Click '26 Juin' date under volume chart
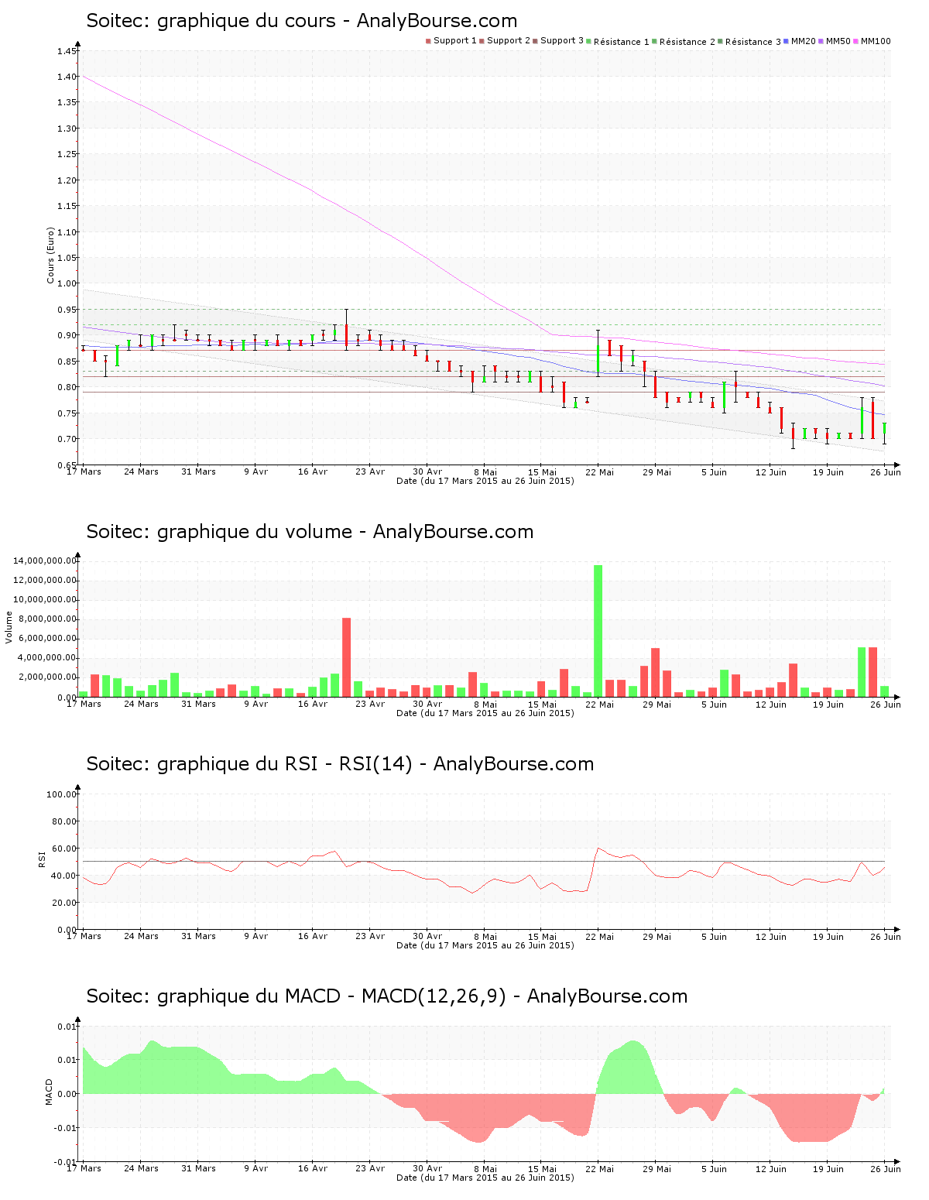This screenshot has width=929, height=1200. pyautogui.click(x=886, y=705)
